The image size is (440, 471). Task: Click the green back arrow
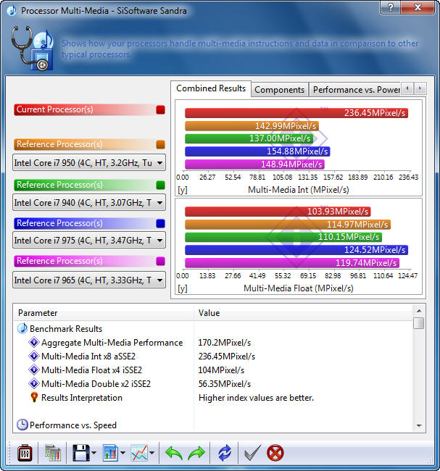pyautogui.click(x=174, y=454)
